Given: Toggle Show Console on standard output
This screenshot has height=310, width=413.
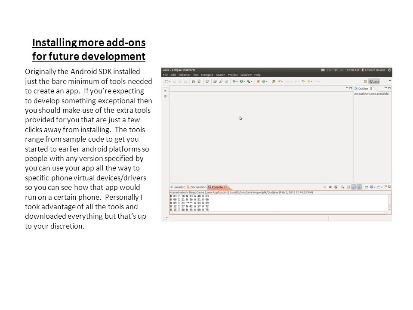Looking at the screenshot, I should (x=354, y=187).
